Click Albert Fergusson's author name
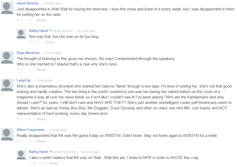This screenshot has width=237, height=167. tap(31, 130)
